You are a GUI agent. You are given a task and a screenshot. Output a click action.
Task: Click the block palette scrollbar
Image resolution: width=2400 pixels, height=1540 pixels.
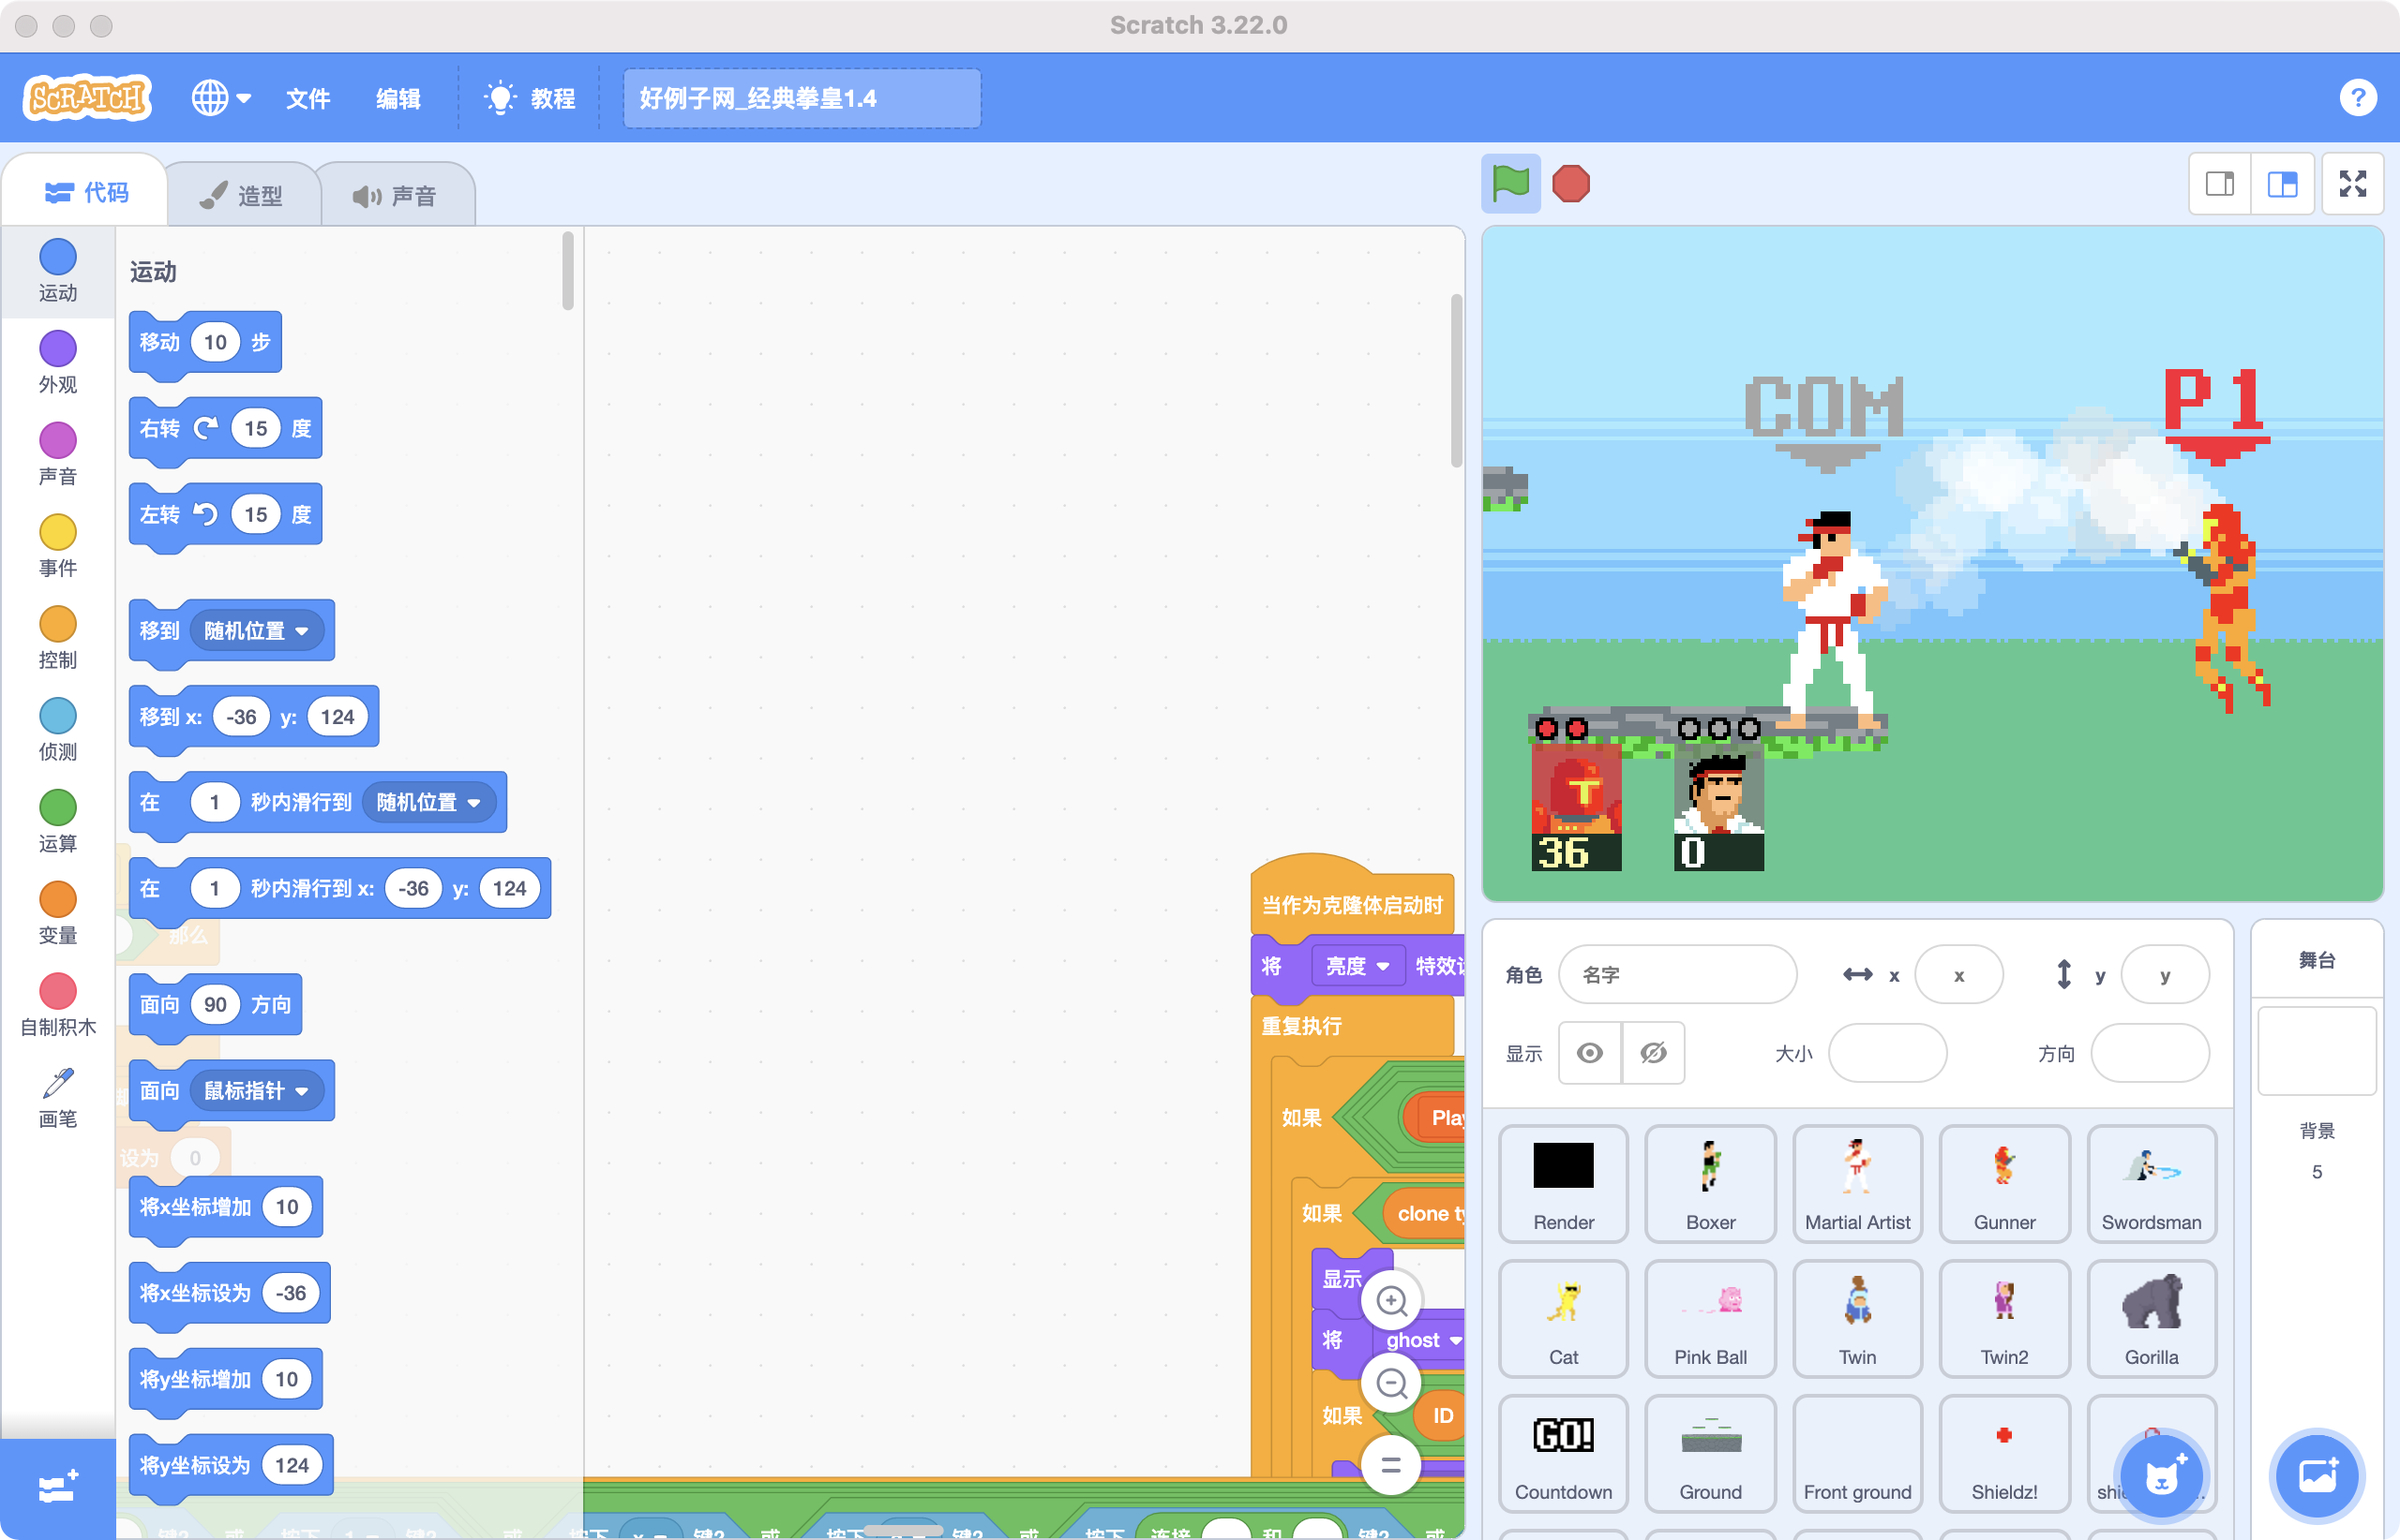[x=567, y=270]
